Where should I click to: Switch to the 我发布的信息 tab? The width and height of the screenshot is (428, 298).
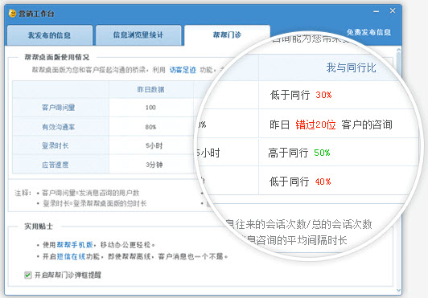[50, 35]
